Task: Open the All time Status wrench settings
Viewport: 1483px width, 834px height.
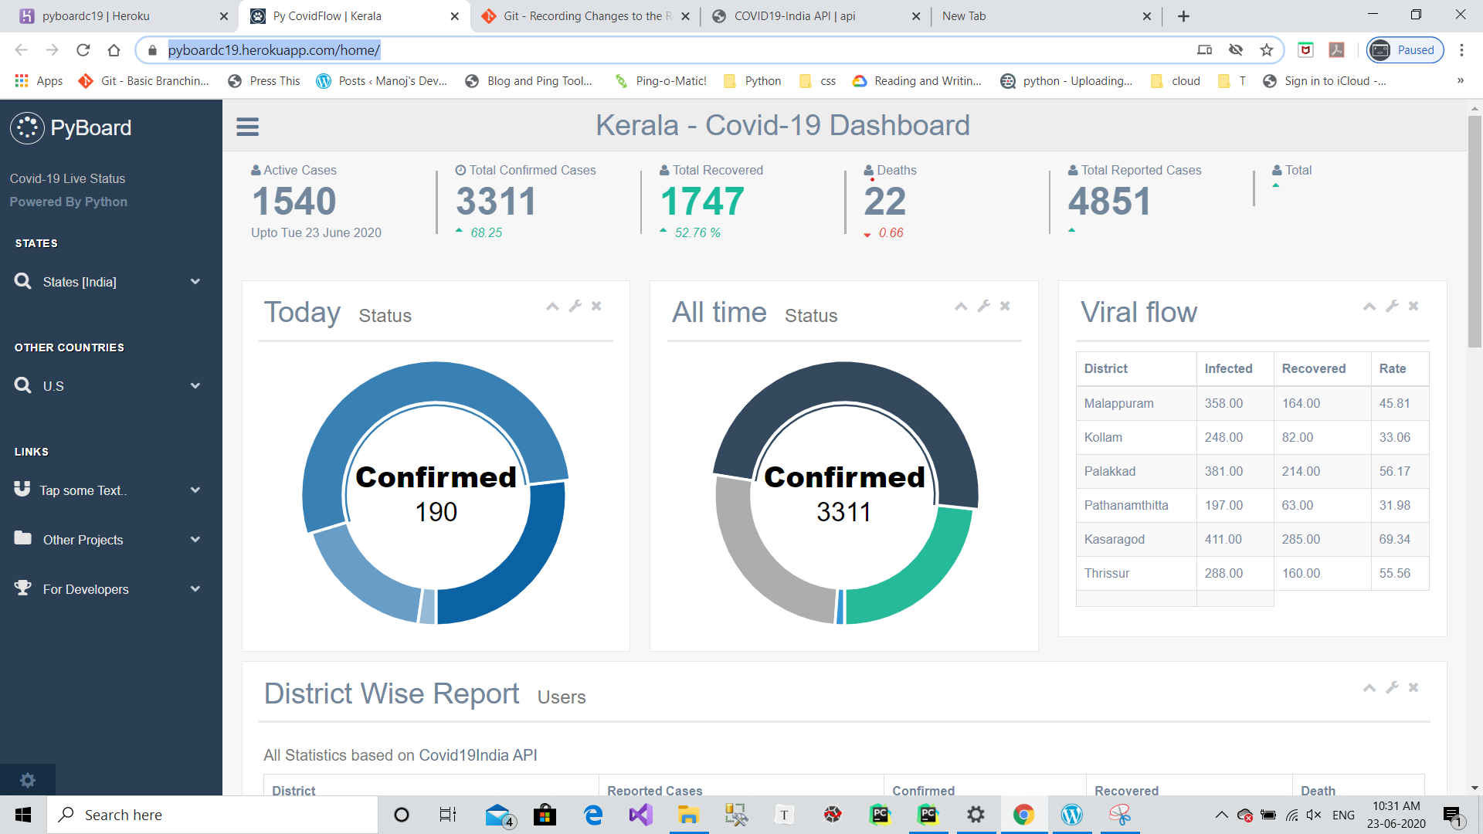Action: tap(983, 306)
